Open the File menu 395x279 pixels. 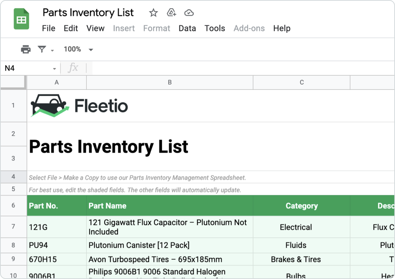[49, 28]
